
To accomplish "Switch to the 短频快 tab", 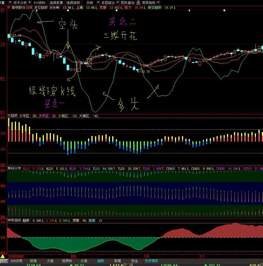I will (x=67, y=261).
